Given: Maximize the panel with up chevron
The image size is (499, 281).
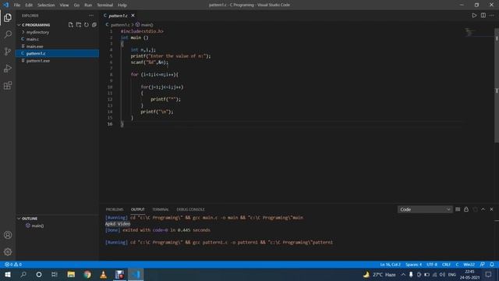Looking at the screenshot, I should (483, 209).
